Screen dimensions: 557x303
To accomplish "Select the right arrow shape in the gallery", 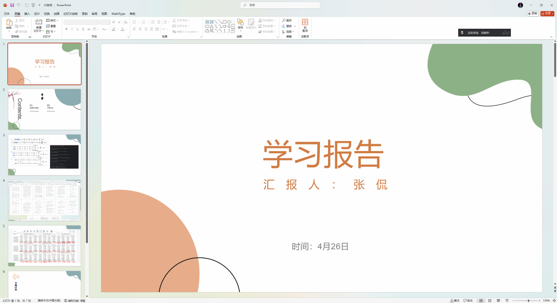I will click(x=225, y=27).
